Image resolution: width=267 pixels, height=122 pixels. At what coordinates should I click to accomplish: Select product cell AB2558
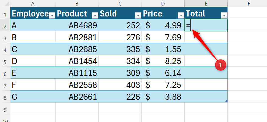click(x=77, y=84)
